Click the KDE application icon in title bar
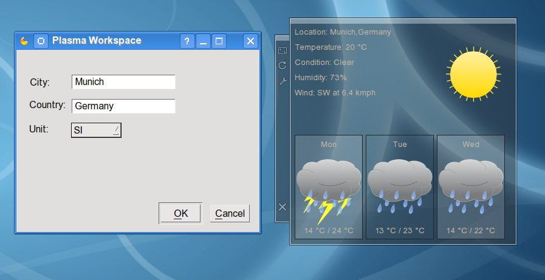This screenshot has width=545, height=280. pos(24,41)
